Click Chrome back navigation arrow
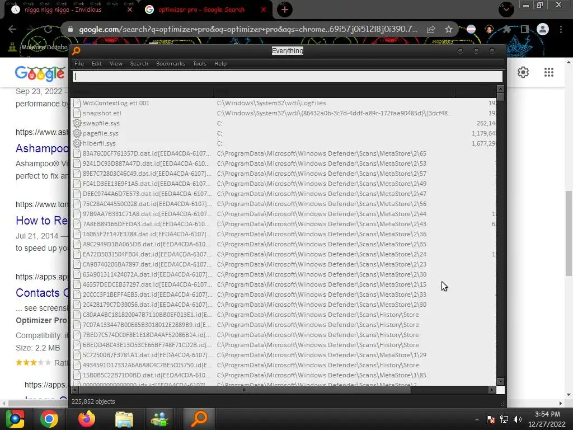This screenshot has height=430, width=573. (x=12, y=29)
